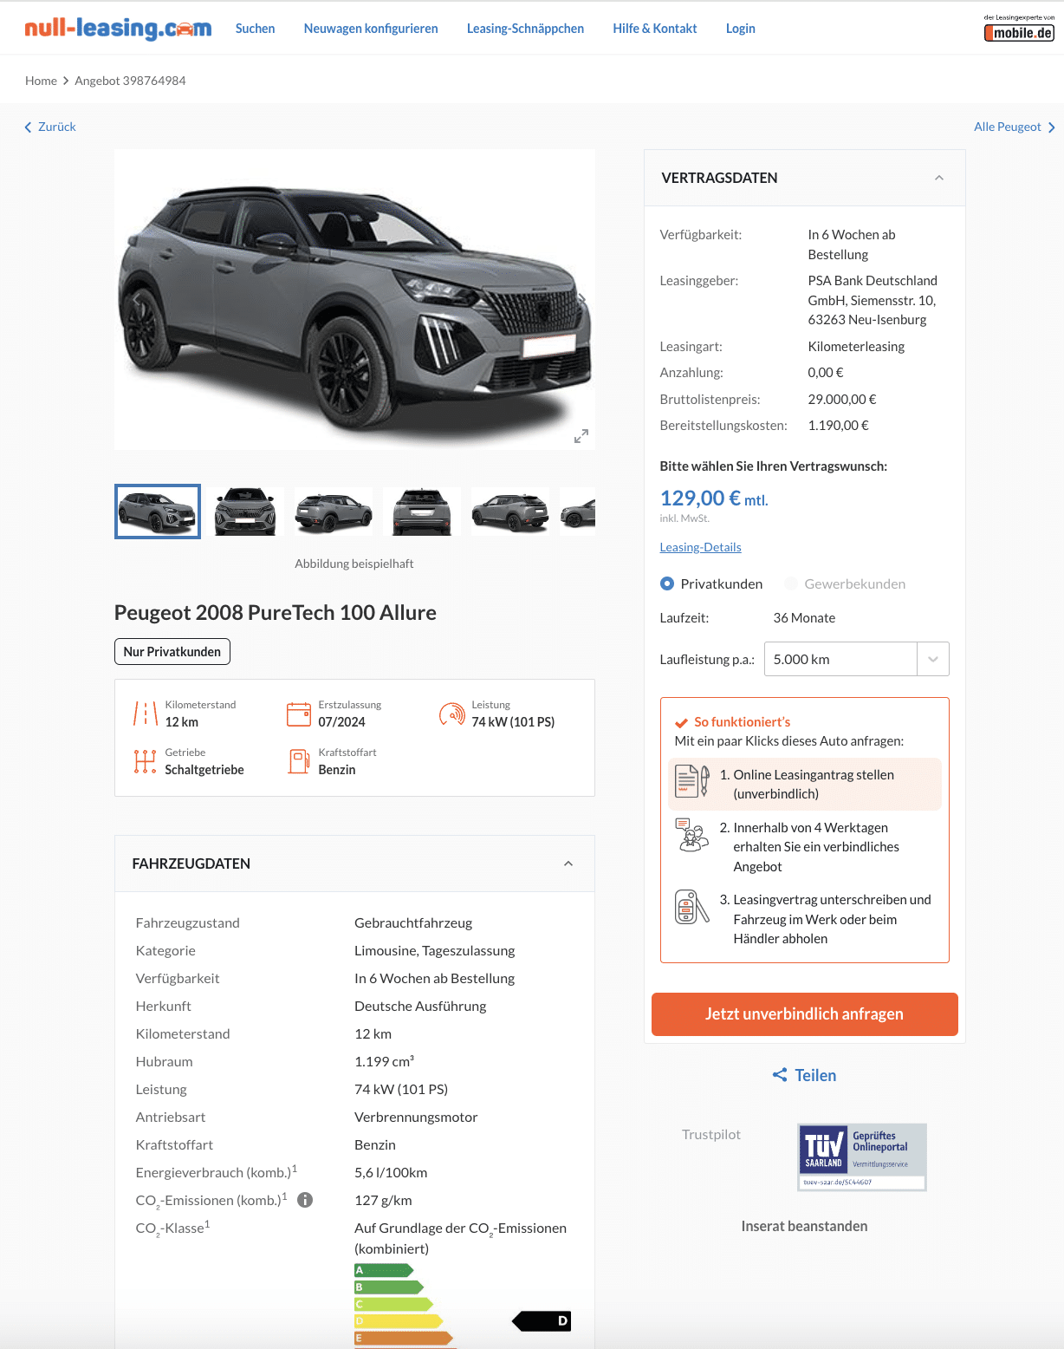Viewport: 1064px width, 1349px height.
Task: Open the Leasing-Schnäppchen menu item
Action: (x=525, y=29)
